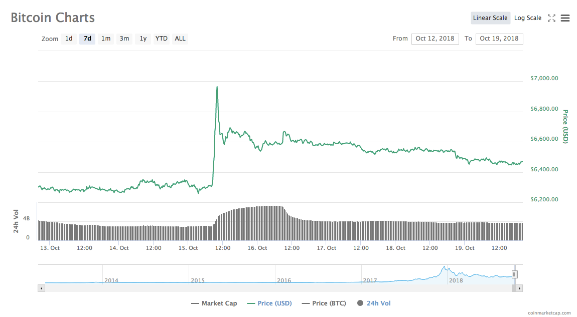This screenshot has width=577, height=317.
Task: Click the From date field Oct 12, 2018
Action: [x=435, y=39]
